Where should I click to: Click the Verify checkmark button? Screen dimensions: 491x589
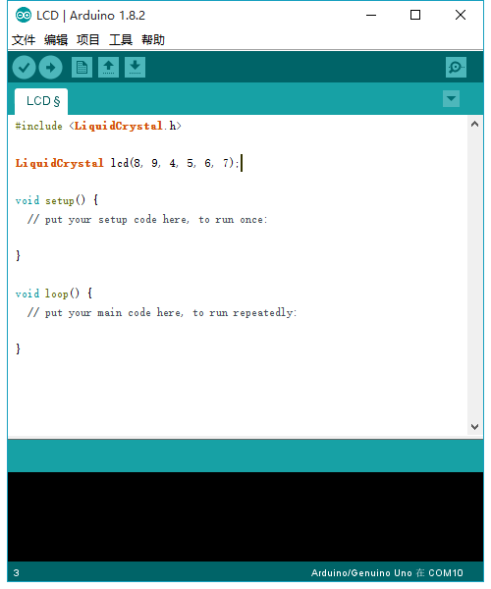tap(24, 68)
